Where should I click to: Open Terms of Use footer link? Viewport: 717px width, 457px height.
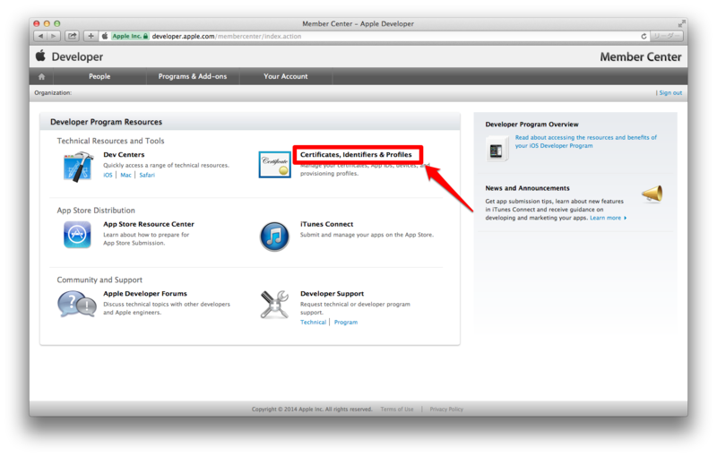click(x=397, y=409)
